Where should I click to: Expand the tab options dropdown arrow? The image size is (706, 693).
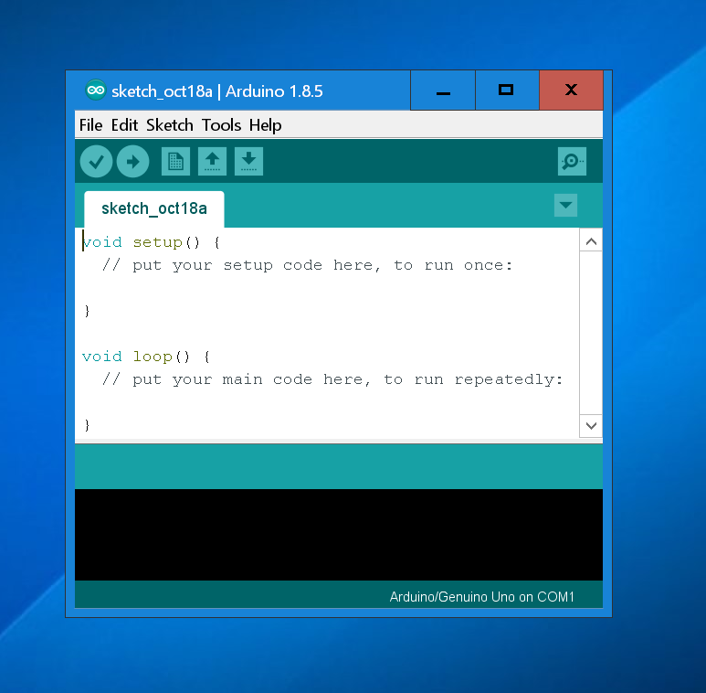click(x=565, y=206)
